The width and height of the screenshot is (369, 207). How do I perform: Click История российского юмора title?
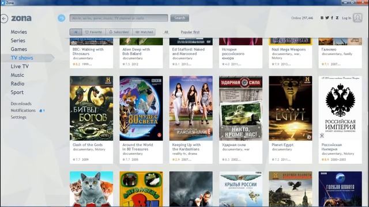tap(233, 53)
